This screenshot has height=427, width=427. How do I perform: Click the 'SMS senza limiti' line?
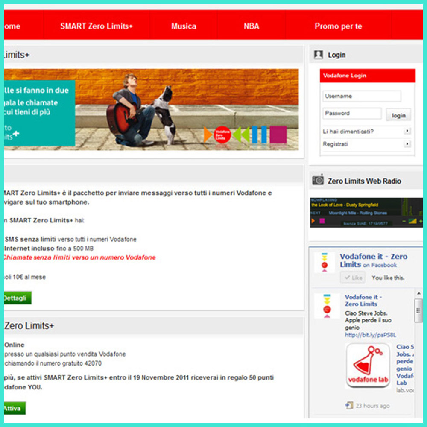point(70,240)
